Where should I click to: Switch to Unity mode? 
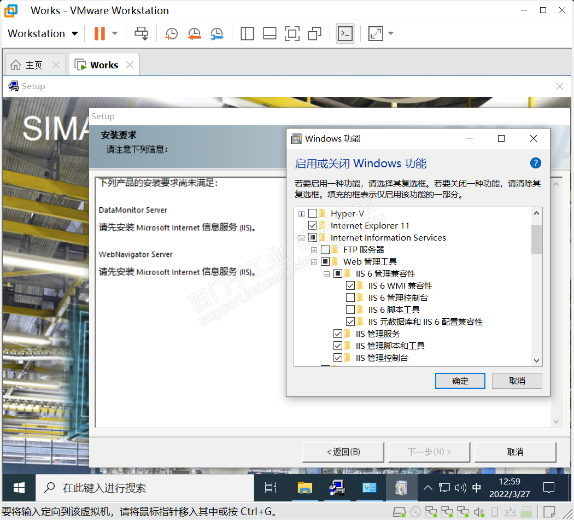point(315,34)
